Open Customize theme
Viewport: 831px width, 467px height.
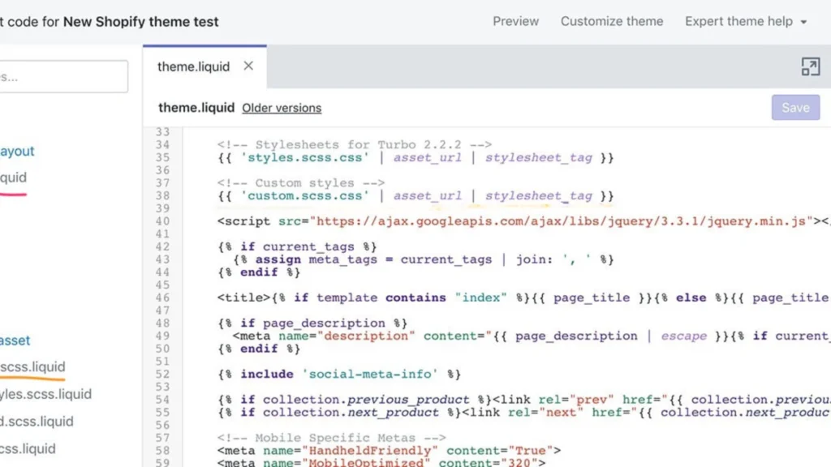point(612,21)
